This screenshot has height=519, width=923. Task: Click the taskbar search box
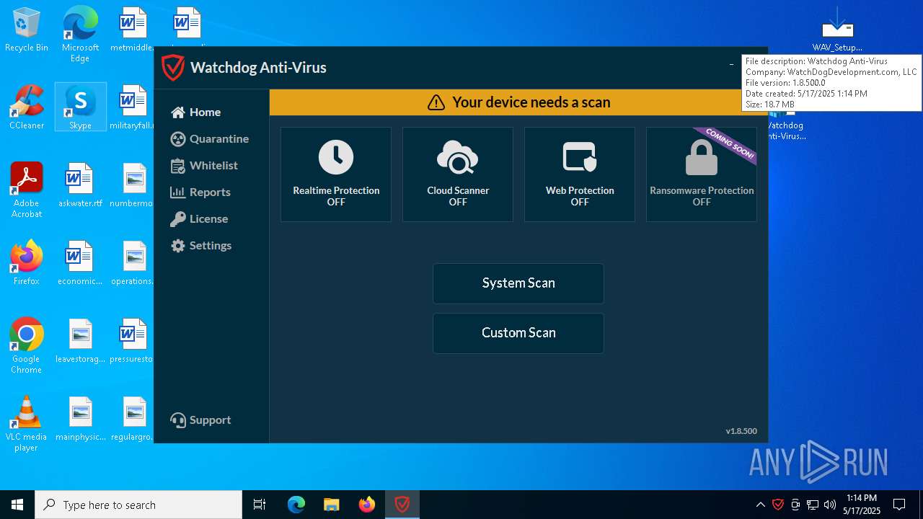(x=138, y=505)
